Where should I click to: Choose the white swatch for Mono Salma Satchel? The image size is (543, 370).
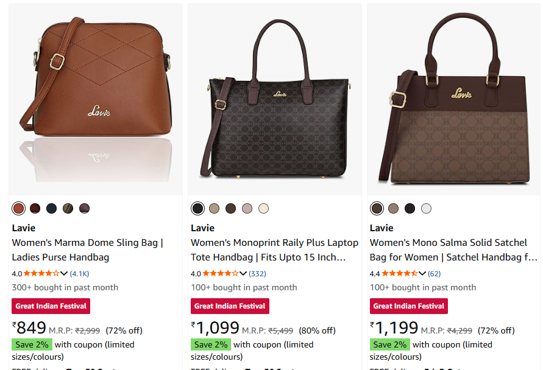click(x=426, y=209)
